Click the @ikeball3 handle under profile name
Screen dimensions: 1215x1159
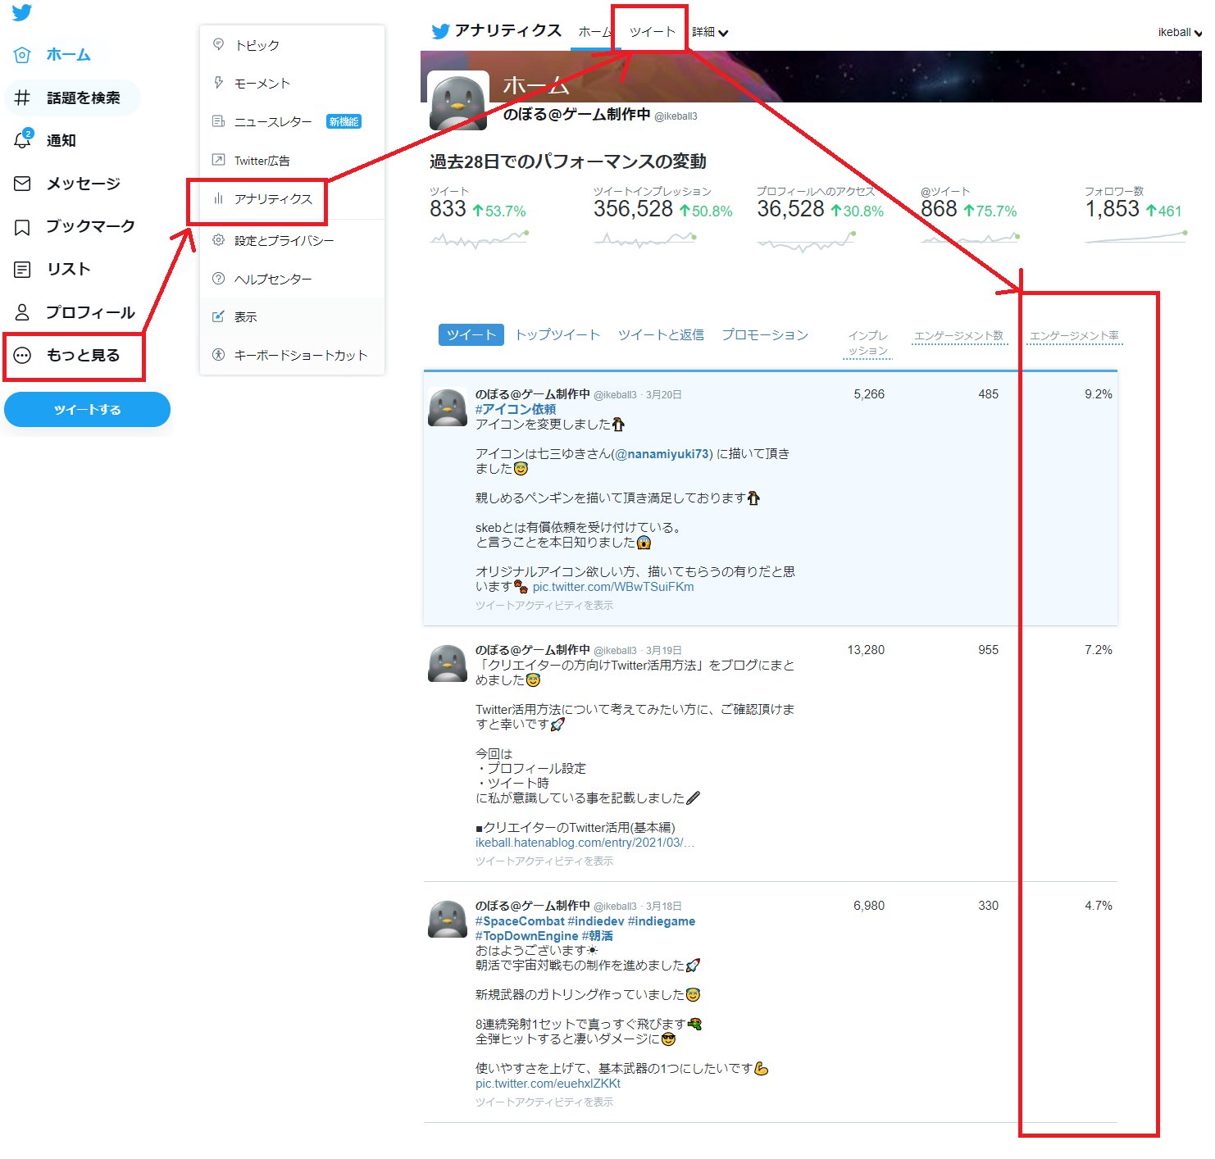pyautogui.click(x=676, y=116)
